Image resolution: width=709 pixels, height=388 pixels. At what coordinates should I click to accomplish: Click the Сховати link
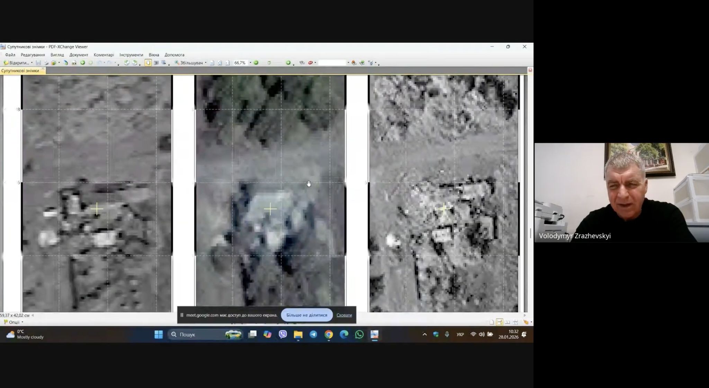point(344,315)
